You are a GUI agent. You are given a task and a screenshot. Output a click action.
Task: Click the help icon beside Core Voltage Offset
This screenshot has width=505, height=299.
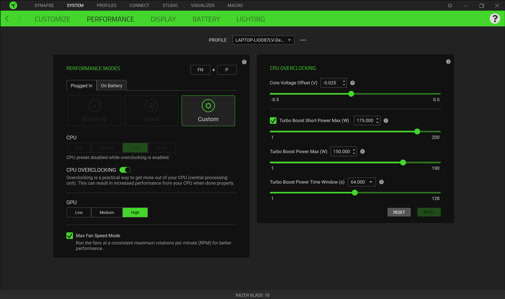click(x=352, y=83)
